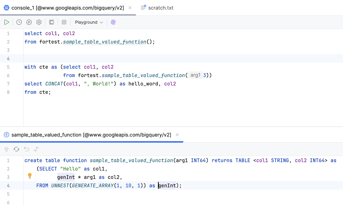Show intention actions via yellow lightbulb

pos(30,176)
